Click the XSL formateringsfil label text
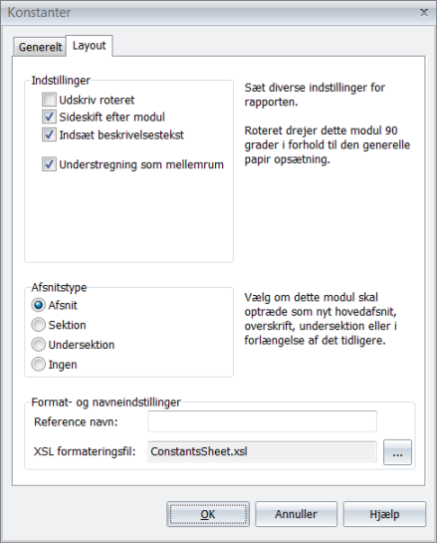 [x=85, y=451]
